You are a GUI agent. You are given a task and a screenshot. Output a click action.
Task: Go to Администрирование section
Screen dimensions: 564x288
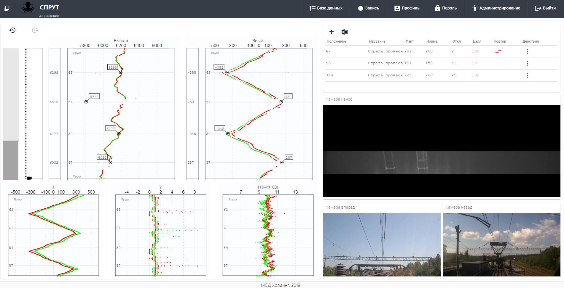[496, 8]
